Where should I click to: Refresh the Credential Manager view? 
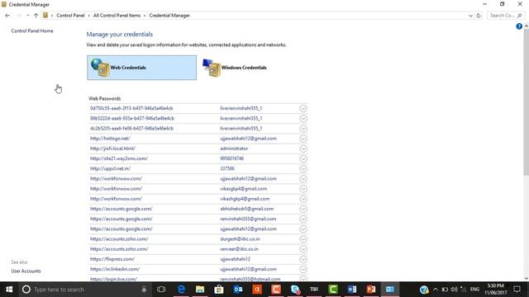479,16
